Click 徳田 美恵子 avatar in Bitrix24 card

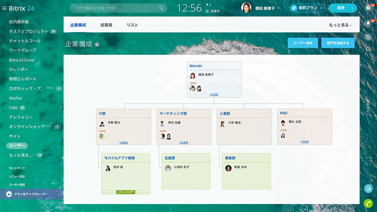click(193, 76)
